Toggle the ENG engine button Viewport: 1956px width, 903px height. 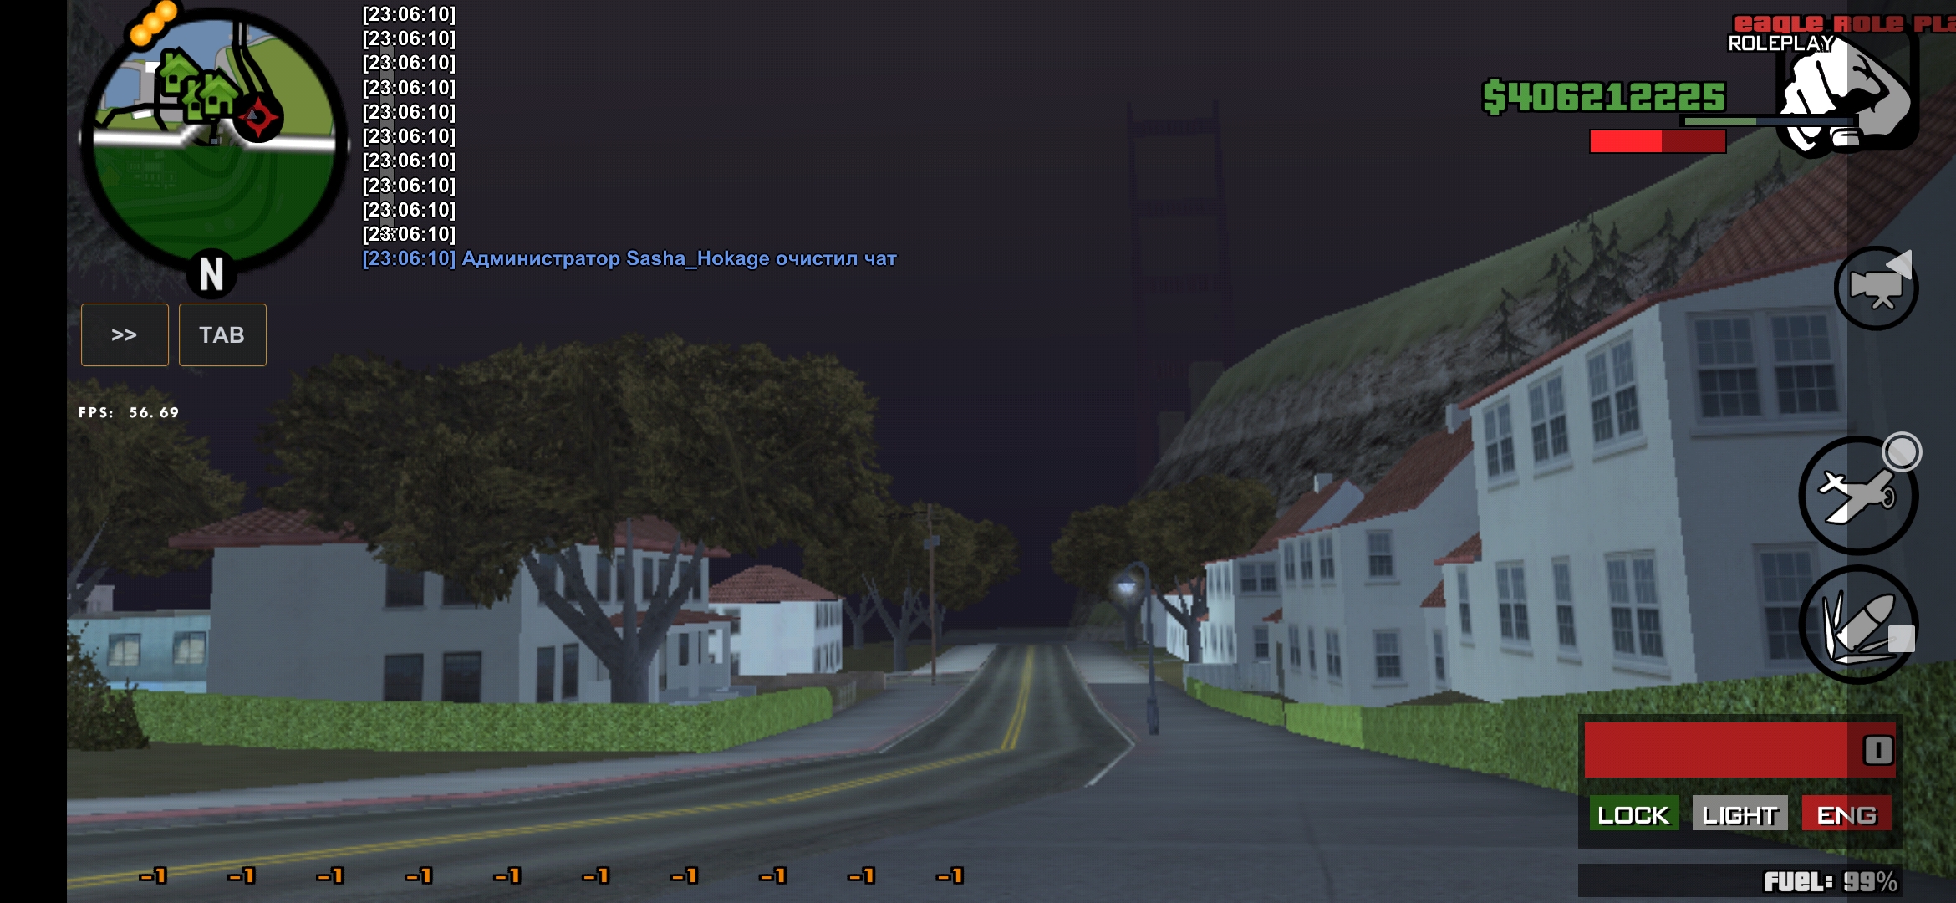pos(1846,814)
